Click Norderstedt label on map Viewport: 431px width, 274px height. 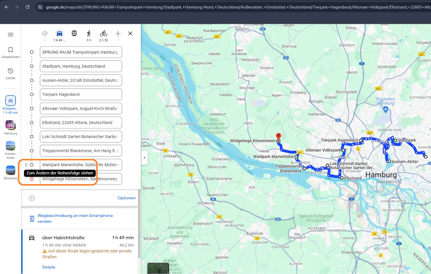387,67
